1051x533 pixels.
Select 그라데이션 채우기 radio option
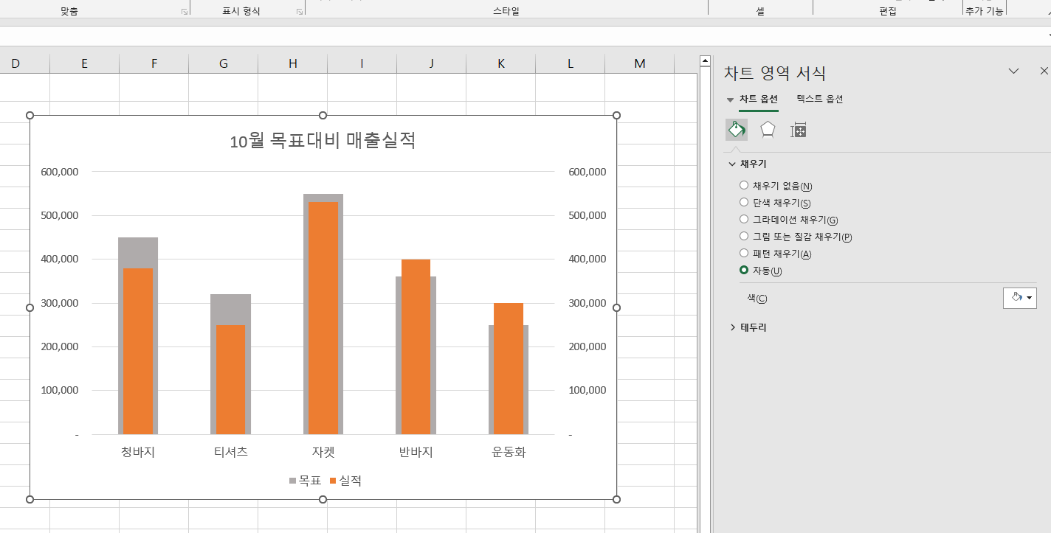744,220
